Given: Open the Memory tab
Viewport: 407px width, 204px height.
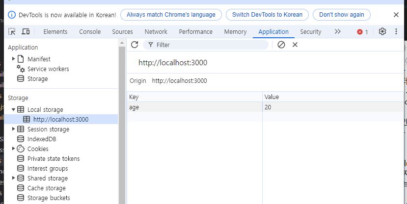Looking at the screenshot, I should point(235,31).
